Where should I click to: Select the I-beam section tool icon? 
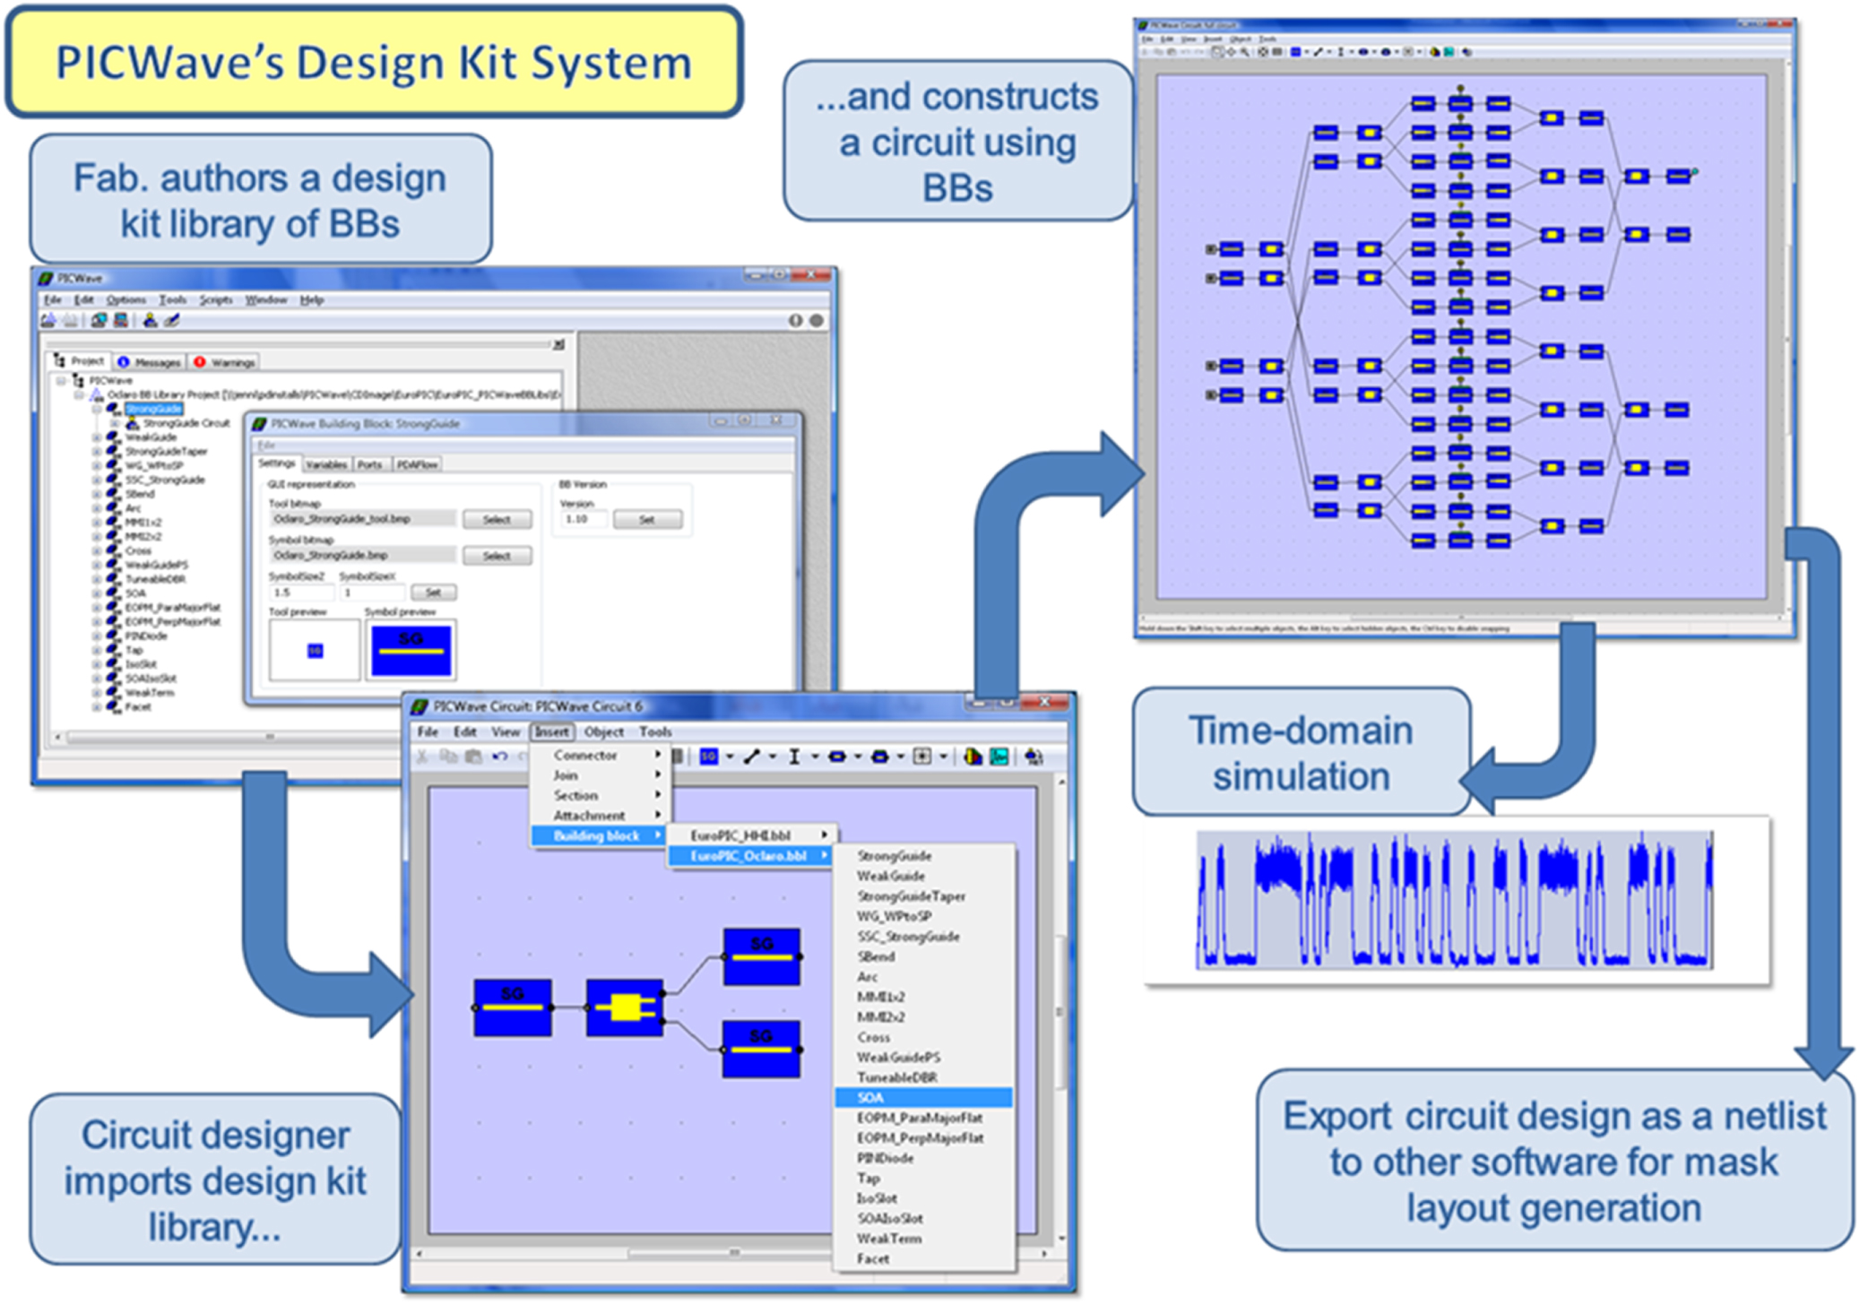point(795,756)
